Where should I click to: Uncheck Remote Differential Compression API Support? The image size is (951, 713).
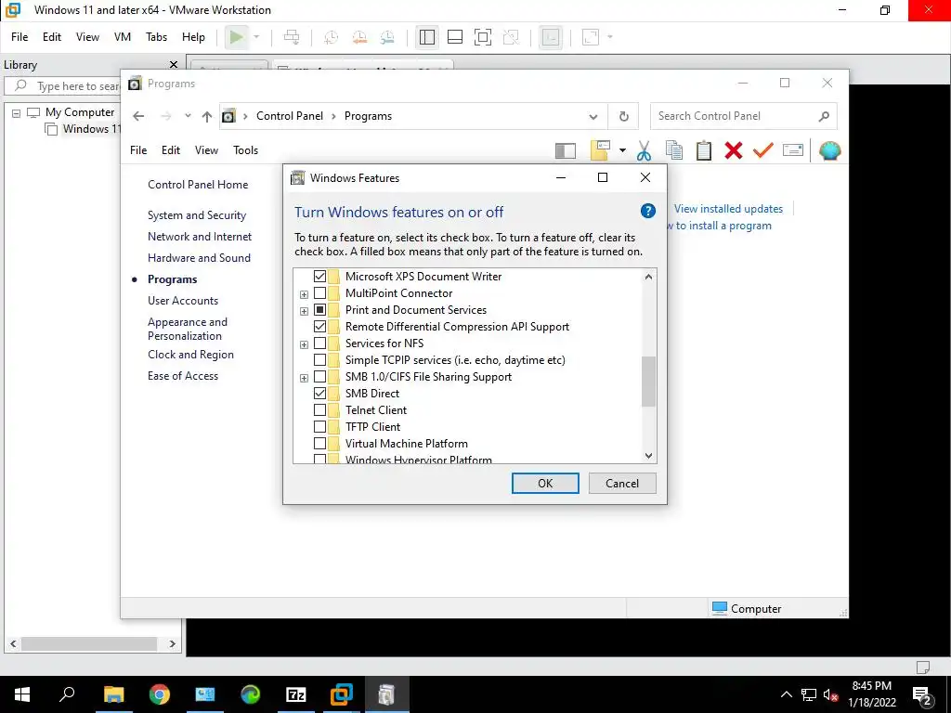[319, 327]
